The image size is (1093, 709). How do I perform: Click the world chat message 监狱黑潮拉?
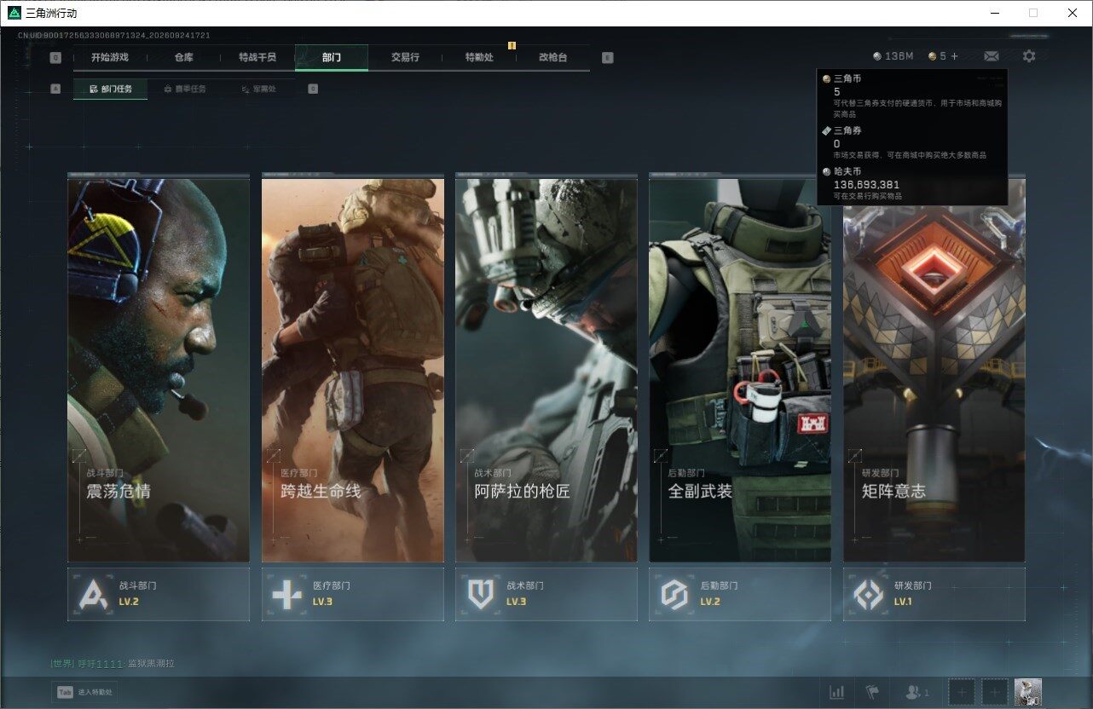coord(150,664)
